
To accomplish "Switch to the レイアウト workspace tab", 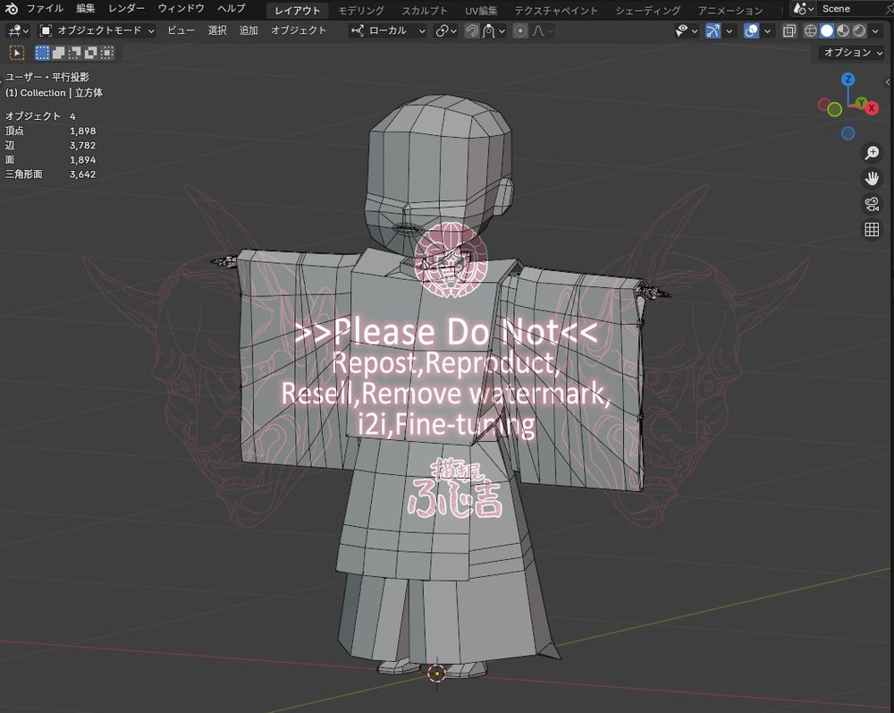I will pyautogui.click(x=297, y=10).
